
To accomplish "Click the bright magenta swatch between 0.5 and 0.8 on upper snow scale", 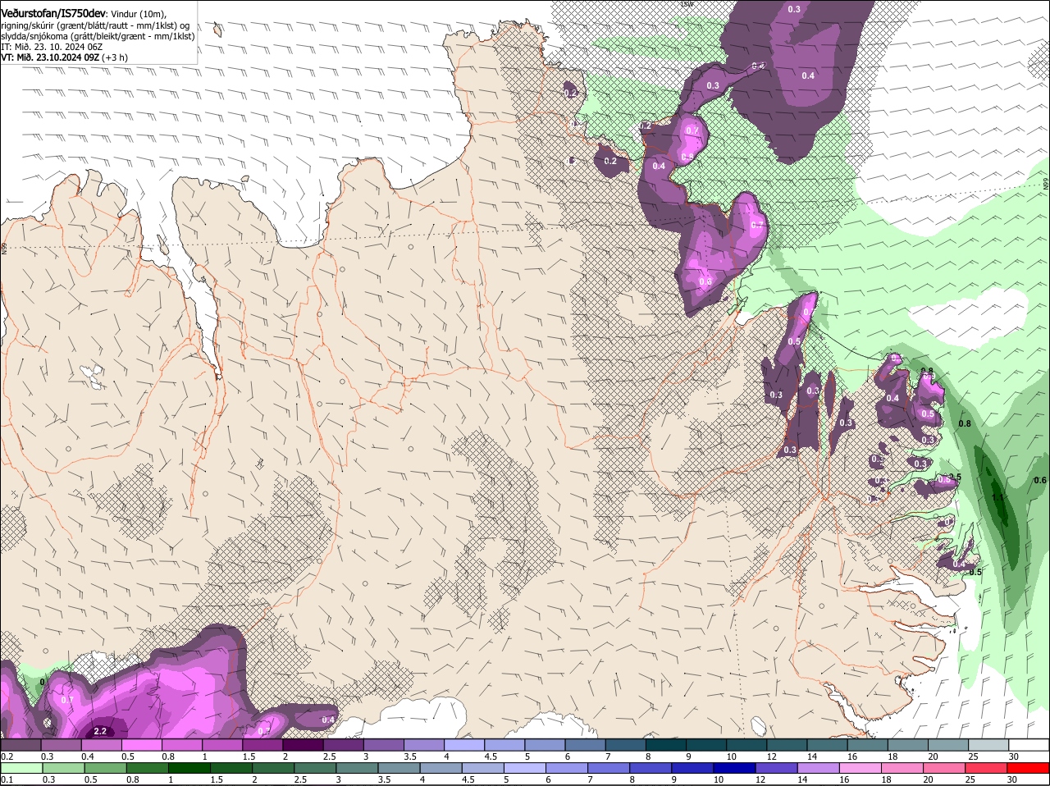I will tap(142, 745).
